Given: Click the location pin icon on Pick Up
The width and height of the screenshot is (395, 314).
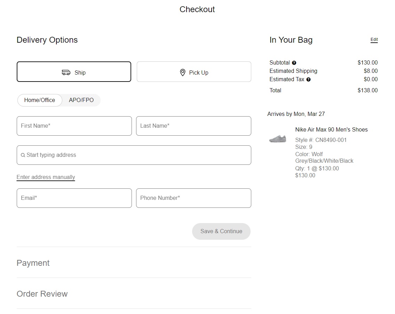Looking at the screenshot, I should pyautogui.click(x=183, y=72).
